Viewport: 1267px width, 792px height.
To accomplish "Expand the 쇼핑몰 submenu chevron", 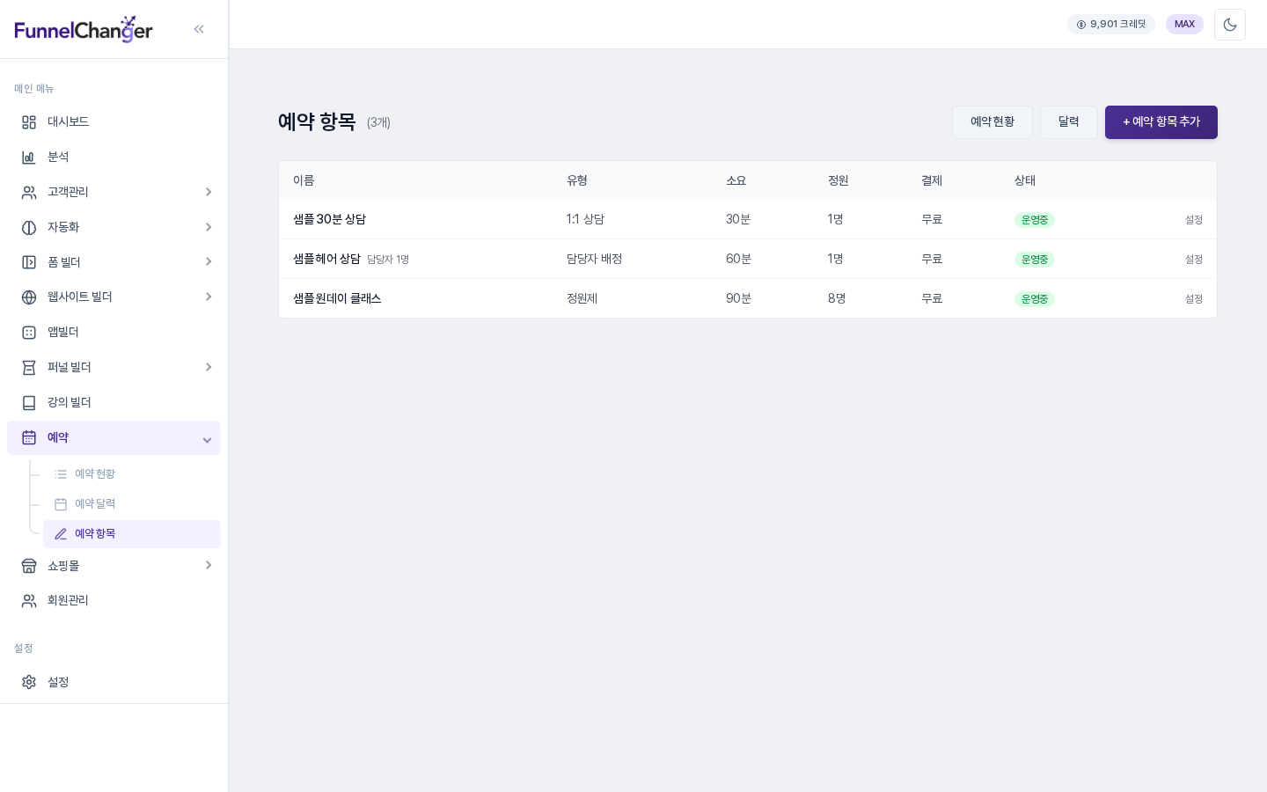I will click(209, 565).
